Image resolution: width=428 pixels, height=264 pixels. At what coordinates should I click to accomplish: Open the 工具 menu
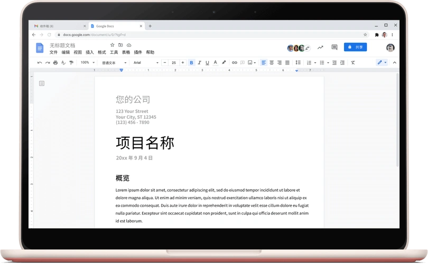point(114,52)
